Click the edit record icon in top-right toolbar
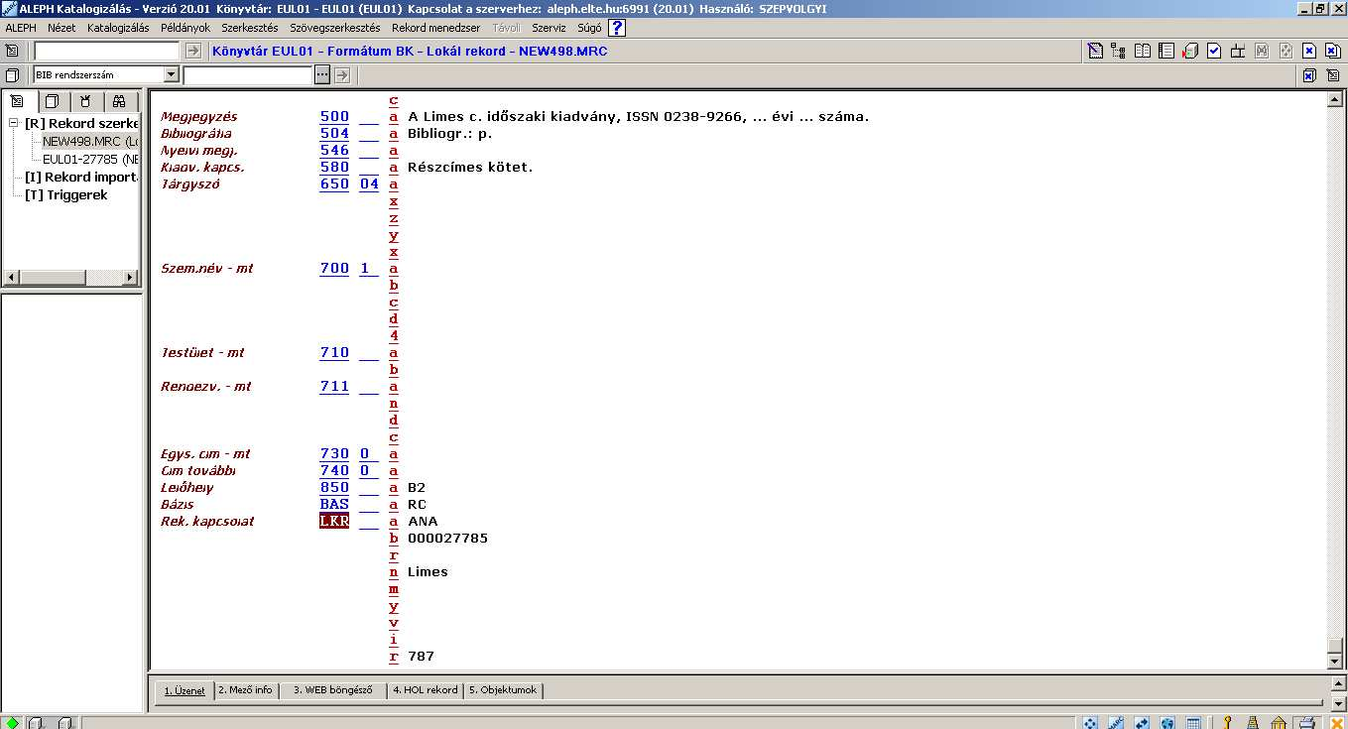The image size is (1348, 729). click(1095, 51)
